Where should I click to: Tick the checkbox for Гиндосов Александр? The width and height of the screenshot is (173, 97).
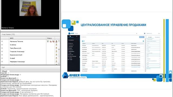point(2,51)
